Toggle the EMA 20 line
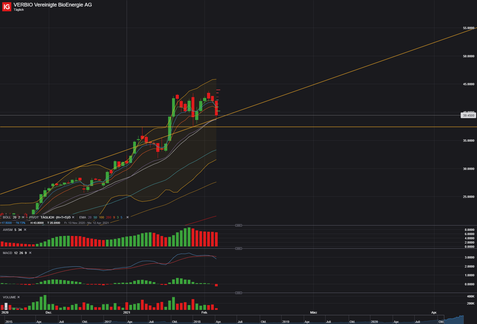The height and width of the screenshot is (324, 477). click(89, 217)
